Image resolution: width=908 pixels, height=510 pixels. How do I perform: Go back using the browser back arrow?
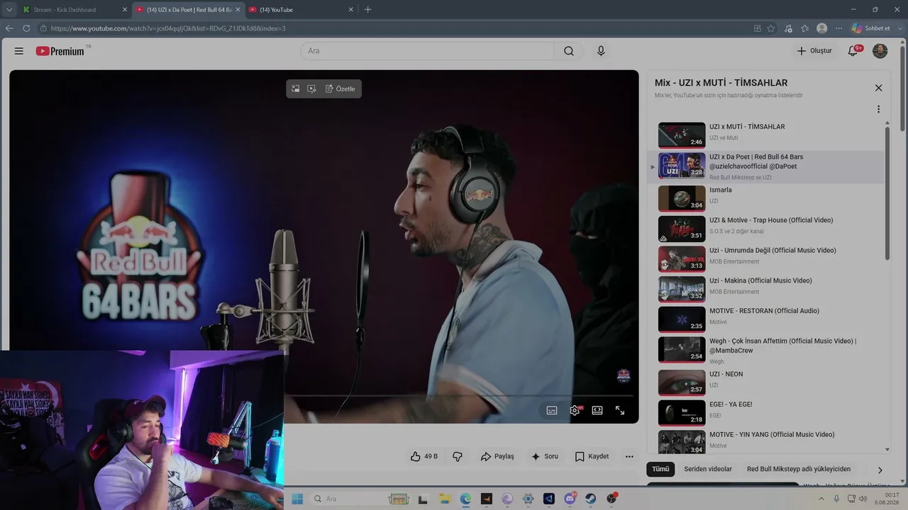tap(9, 28)
